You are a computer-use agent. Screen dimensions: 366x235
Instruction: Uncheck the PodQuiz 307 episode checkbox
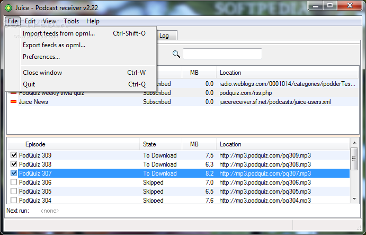[14, 173]
